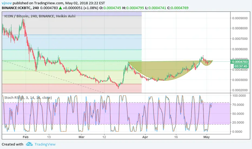Click the blue Fibonacci zone band
The width and height of the screenshot is (252, 149).
point(72,42)
